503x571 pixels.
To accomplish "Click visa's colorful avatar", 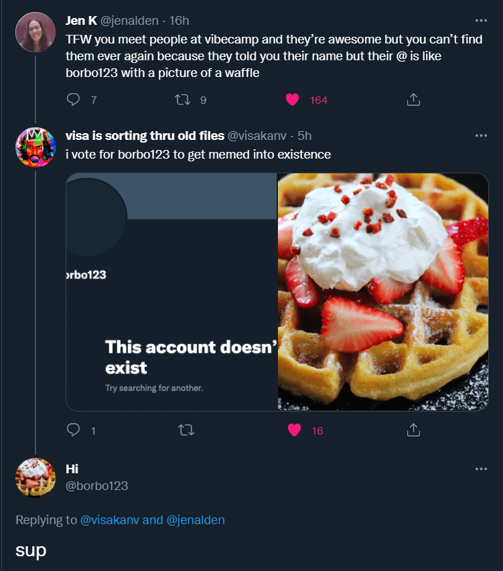I will (x=35, y=147).
